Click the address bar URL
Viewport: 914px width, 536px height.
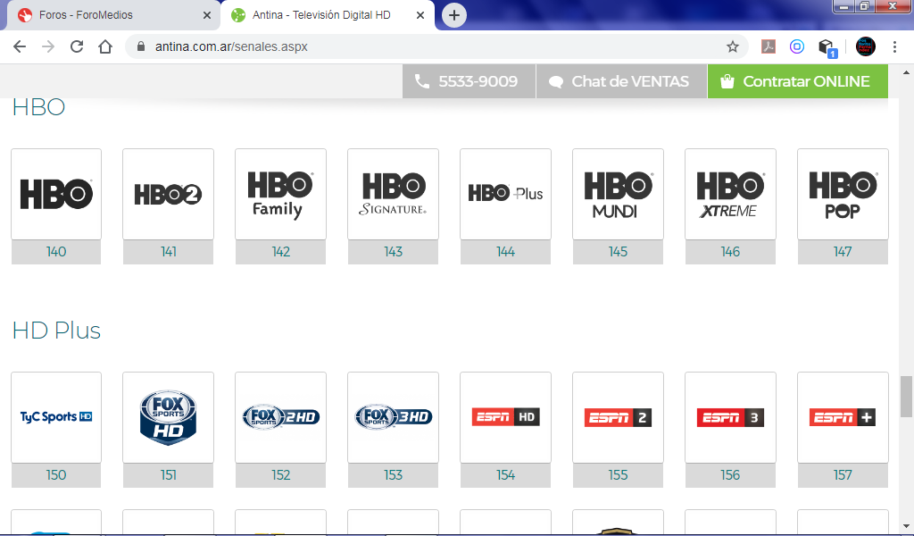coord(231,46)
